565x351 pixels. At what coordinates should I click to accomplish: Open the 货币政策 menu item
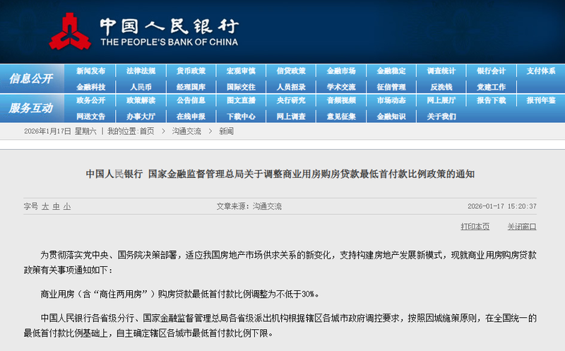pos(191,71)
